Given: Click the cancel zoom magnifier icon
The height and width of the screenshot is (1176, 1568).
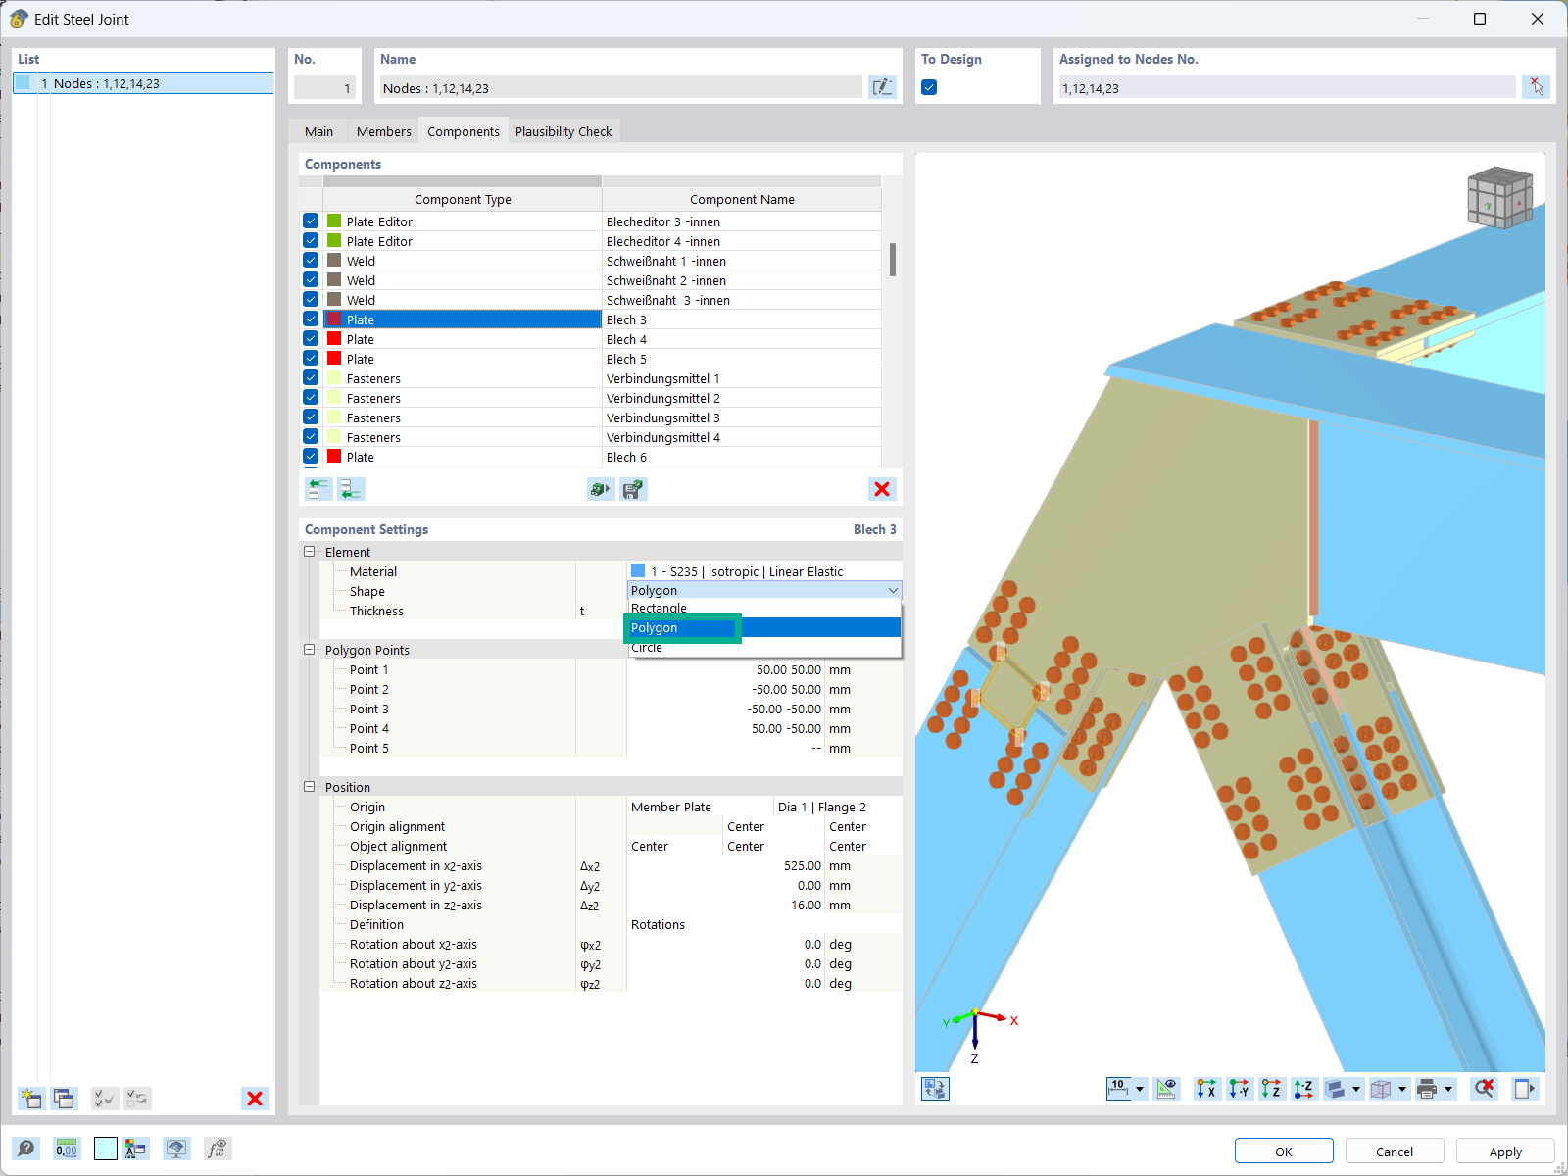Looking at the screenshot, I should (1484, 1088).
